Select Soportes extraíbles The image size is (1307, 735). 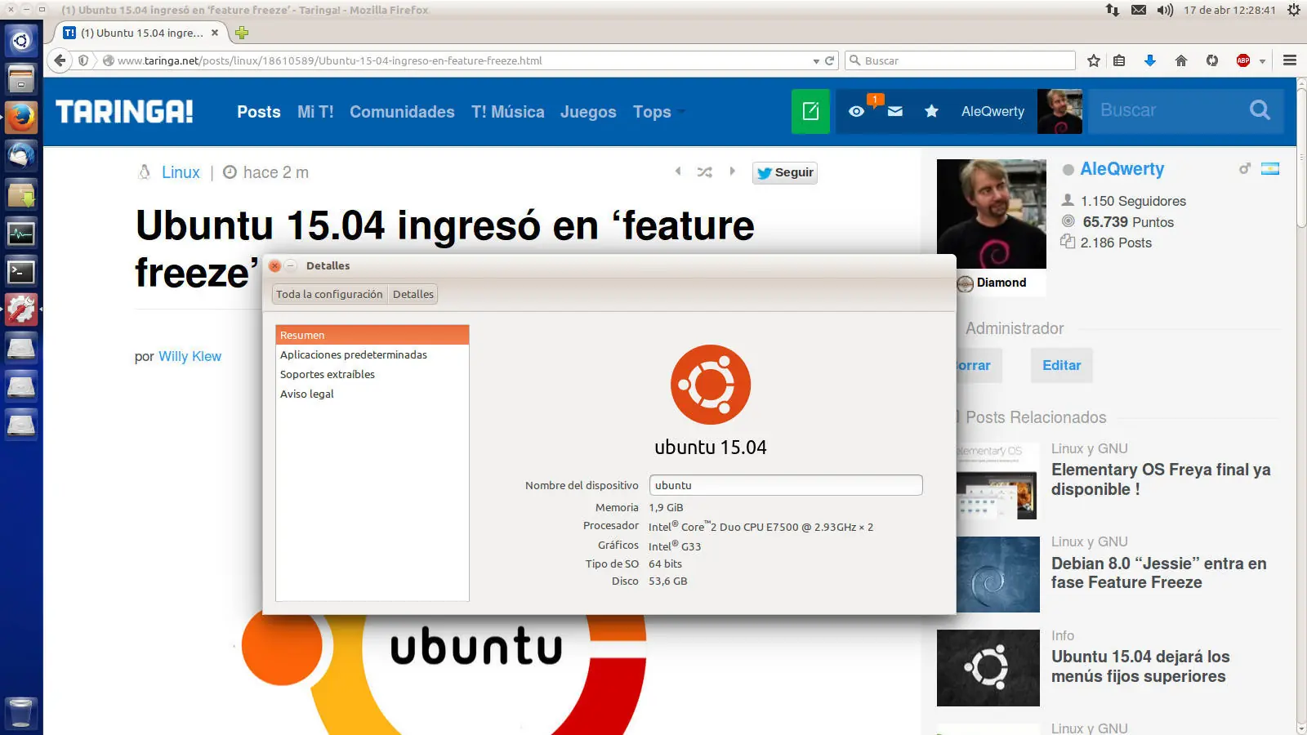coord(372,374)
